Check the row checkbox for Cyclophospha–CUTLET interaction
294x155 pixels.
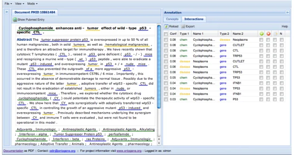point(166,45)
